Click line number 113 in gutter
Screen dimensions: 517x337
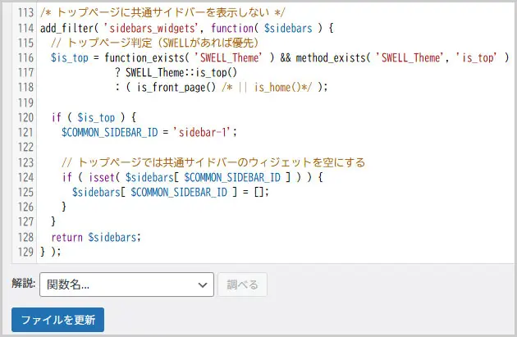pos(25,13)
